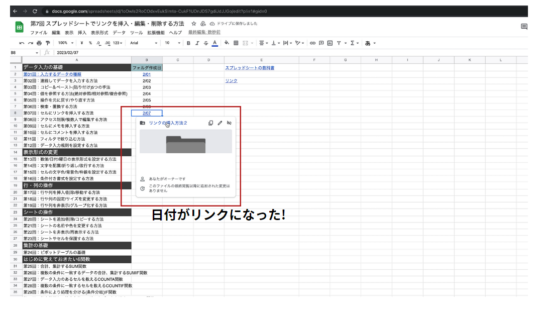Toggle italic formatting

(197, 43)
